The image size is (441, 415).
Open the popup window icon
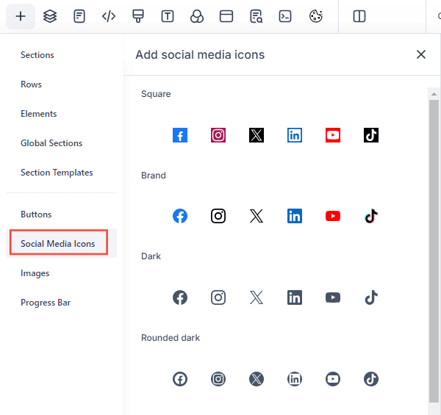tap(226, 16)
